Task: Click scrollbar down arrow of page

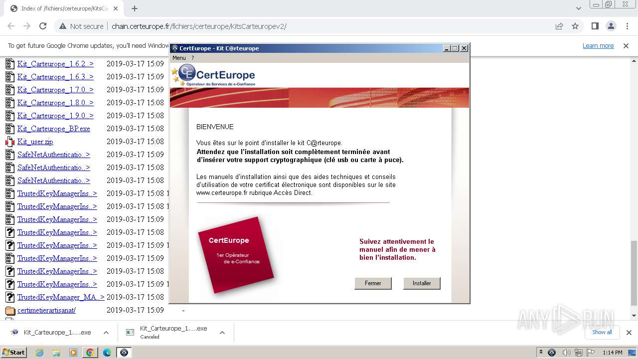Action: 634,316
